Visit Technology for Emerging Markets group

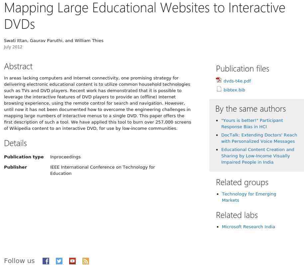pos(249,197)
